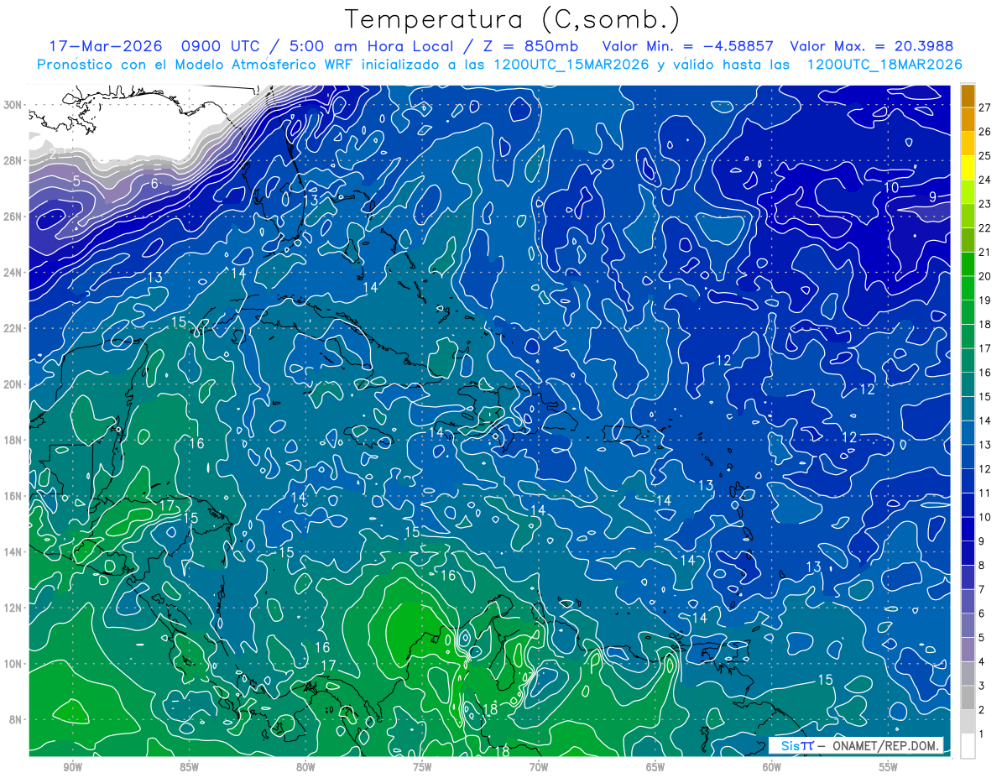Click the purple swatch between legend 4 and 5

click(x=968, y=650)
